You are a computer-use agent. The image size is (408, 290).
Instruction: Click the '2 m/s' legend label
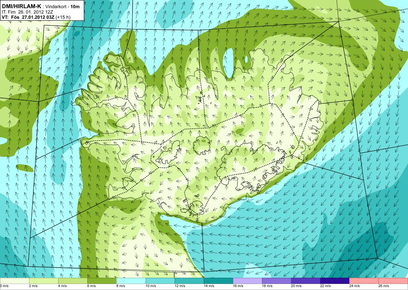(33, 286)
